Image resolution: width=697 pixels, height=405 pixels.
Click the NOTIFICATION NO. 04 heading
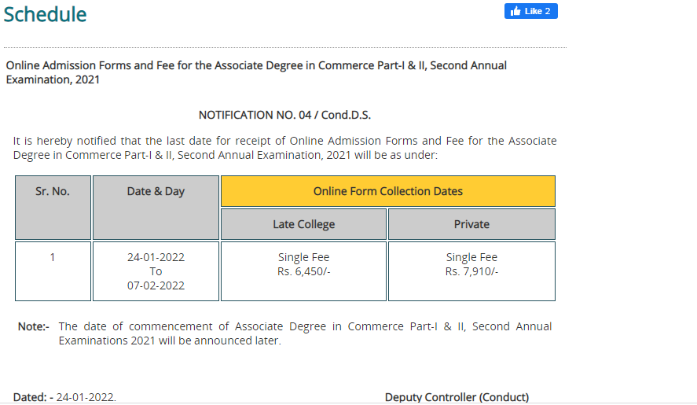coord(284,116)
